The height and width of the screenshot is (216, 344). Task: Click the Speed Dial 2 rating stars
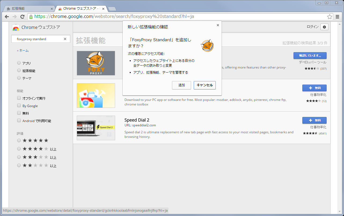[x=310, y=133]
